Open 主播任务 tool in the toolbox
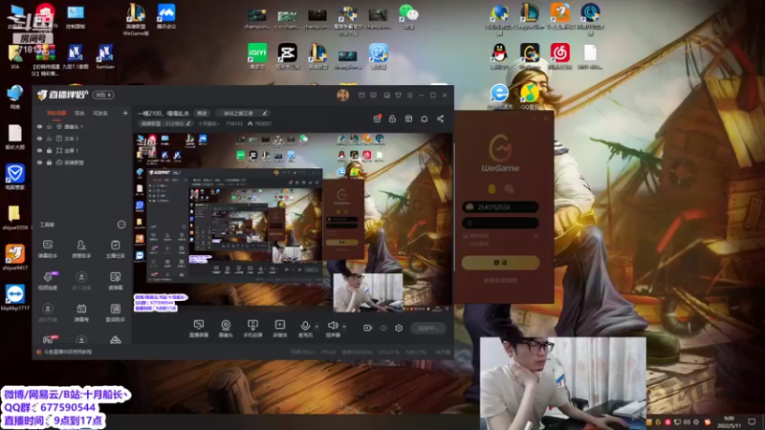The image size is (765, 430). [115, 248]
